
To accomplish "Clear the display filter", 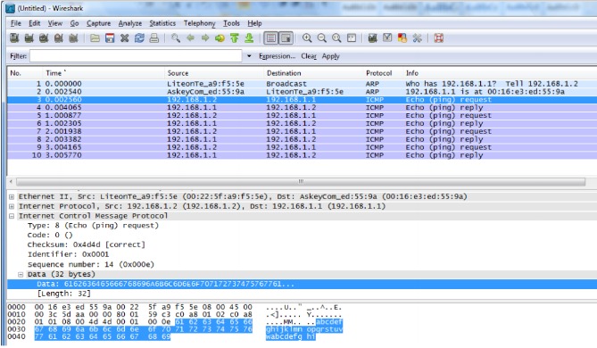I will click(x=309, y=56).
